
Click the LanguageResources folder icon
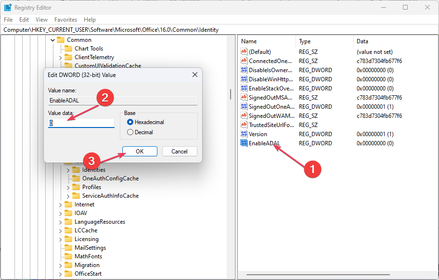(68, 221)
